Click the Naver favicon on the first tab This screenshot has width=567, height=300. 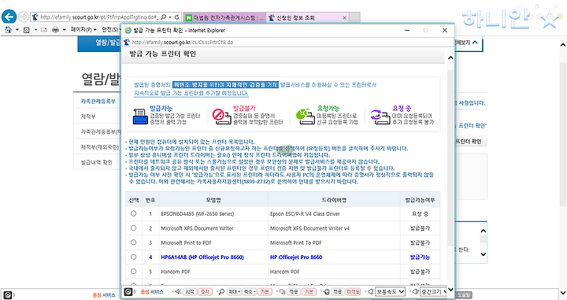[x=189, y=17]
